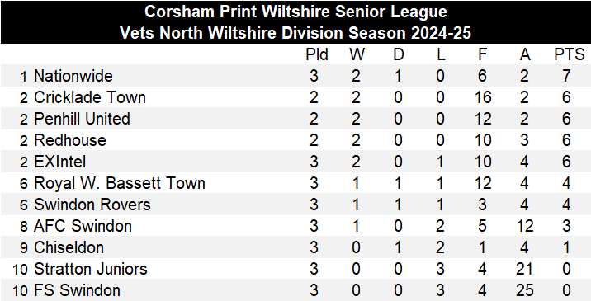Select the Cricklade Town row name
This screenshot has height=301, width=591.
pyautogui.click(x=90, y=97)
